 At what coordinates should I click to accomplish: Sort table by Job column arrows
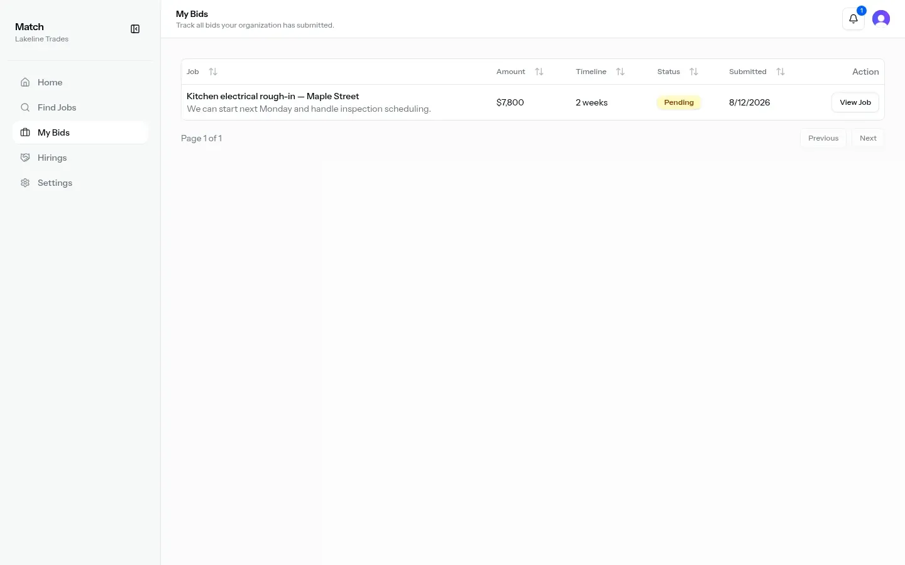213,72
